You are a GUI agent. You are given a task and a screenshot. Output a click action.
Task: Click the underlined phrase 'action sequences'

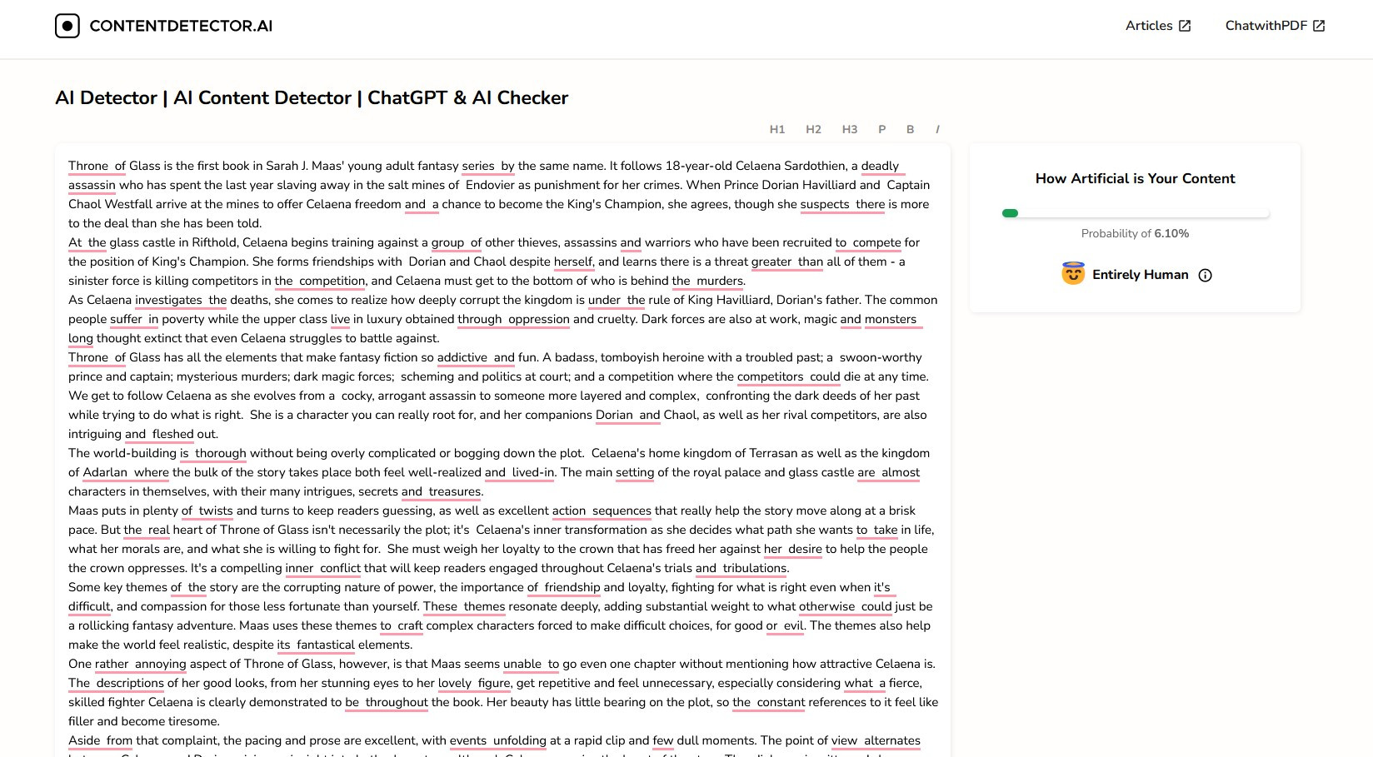click(x=602, y=510)
